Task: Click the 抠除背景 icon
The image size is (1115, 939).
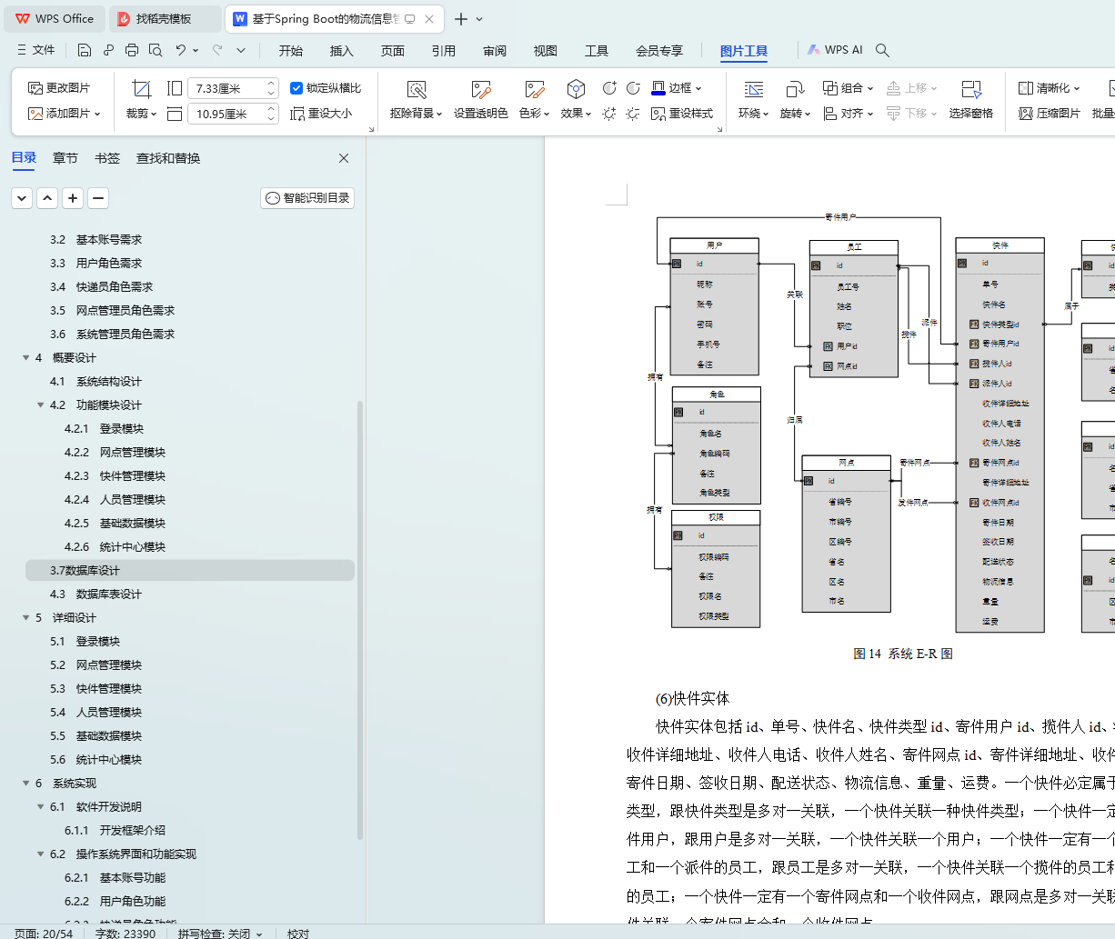Action: (417, 89)
